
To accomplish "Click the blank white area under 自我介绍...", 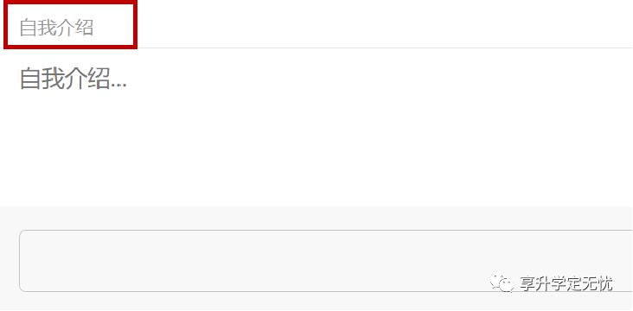I will 316,149.
